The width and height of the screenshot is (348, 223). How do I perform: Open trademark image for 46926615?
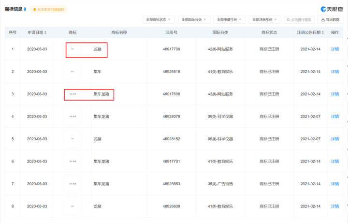[x=72, y=72]
